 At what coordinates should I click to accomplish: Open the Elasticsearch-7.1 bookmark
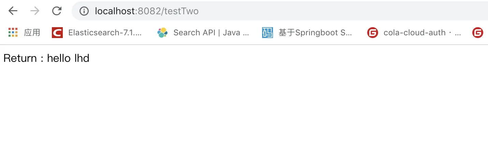click(105, 33)
